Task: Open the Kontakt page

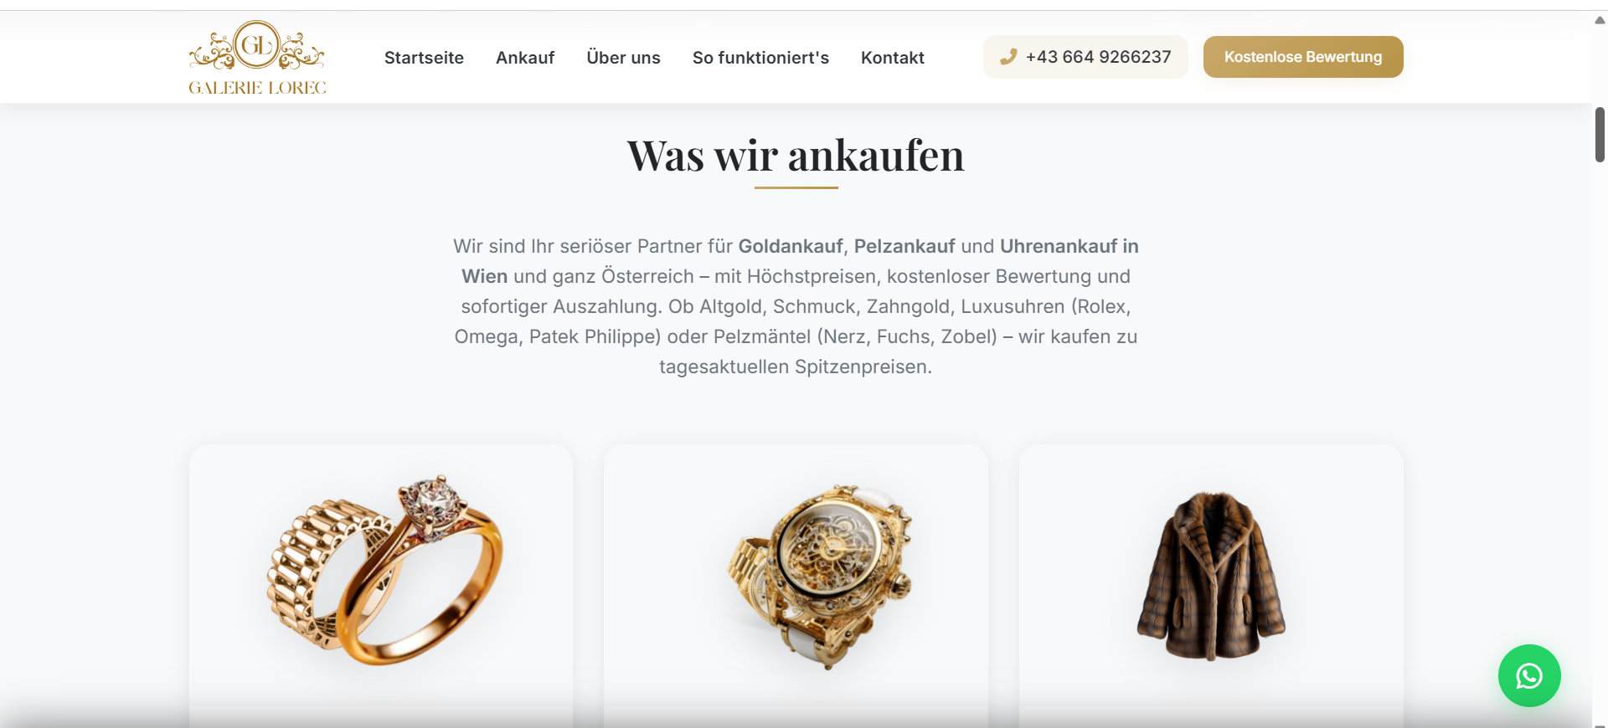Action: point(893,58)
